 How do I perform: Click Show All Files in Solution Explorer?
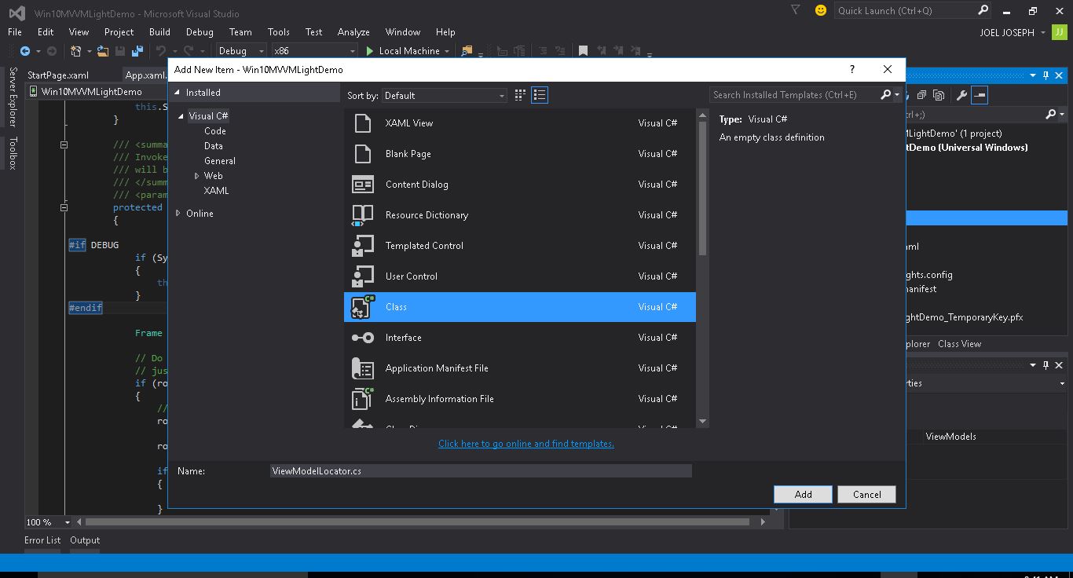939,95
